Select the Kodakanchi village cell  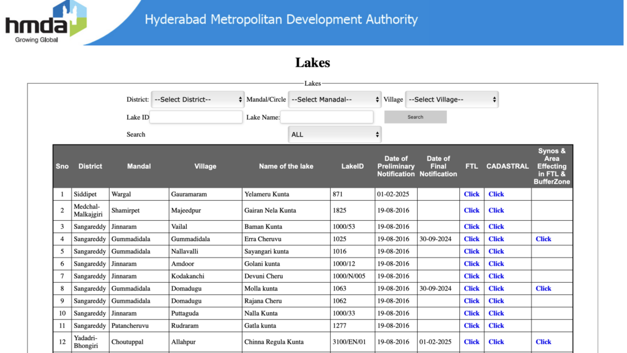205,276
